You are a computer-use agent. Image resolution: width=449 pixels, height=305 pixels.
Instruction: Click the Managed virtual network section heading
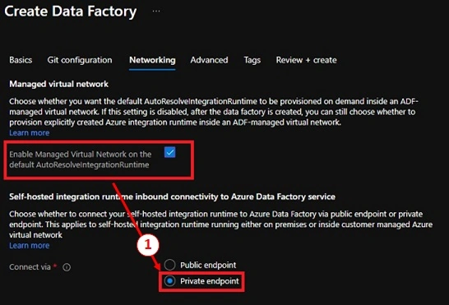[x=58, y=84]
